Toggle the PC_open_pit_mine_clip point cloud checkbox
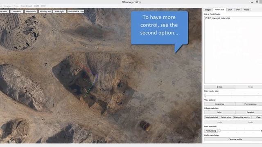The width and height of the screenshot is (262, 147). click(x=206, y=18)
